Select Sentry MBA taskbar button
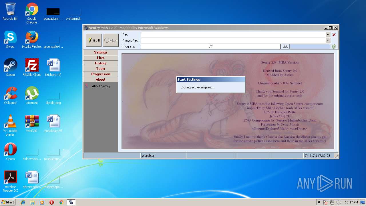 point(71,202)
